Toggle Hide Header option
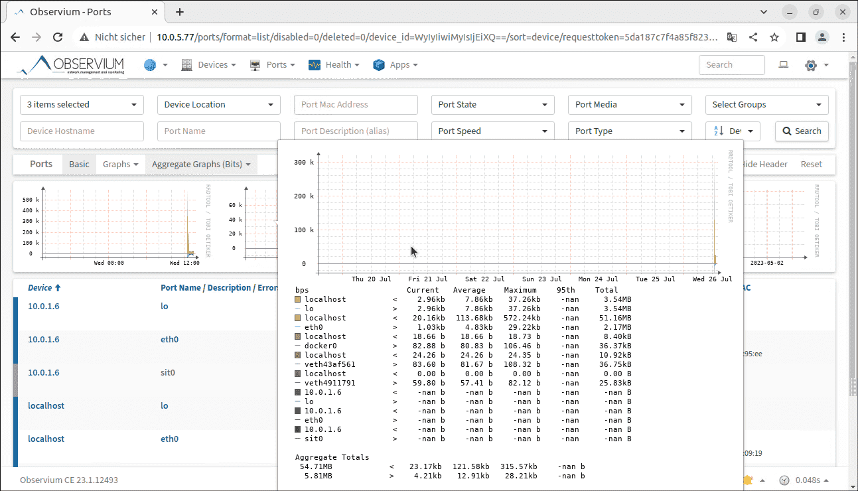Image resolution: width=858 pixels, height=491 pixels. [x=764, y=164]
